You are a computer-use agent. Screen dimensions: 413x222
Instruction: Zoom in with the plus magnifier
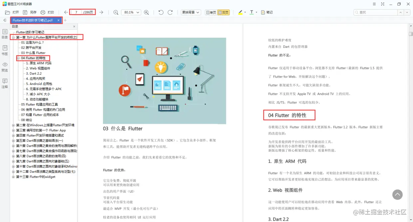pos(146,12)
